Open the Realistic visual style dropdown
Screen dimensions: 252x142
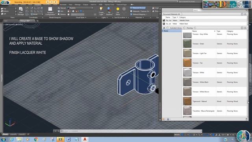click(80, 8)
